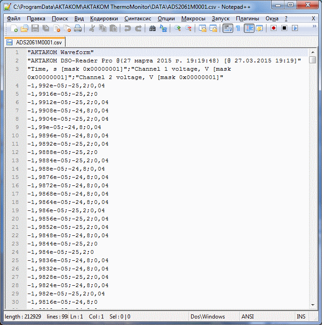Open the Макросы menu
The width and height of the screenshot is (322, 325).
[x=193, y=18]
